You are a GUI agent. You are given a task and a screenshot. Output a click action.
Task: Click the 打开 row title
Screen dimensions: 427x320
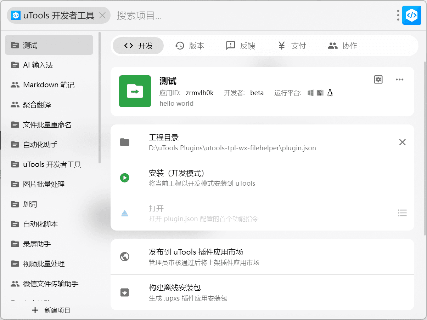(x=156, y=209)
